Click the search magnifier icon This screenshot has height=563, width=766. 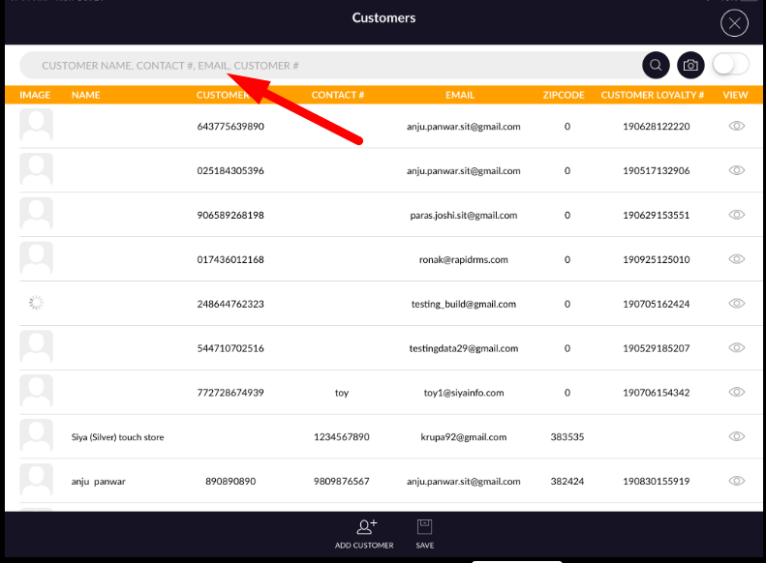656,65
